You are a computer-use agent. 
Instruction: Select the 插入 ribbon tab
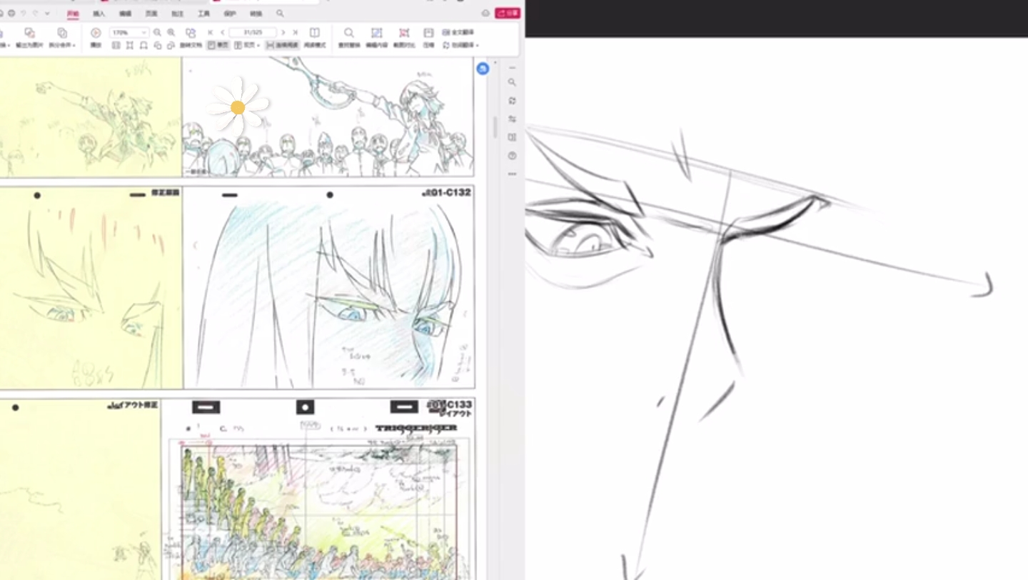click(x=99, y=14)
